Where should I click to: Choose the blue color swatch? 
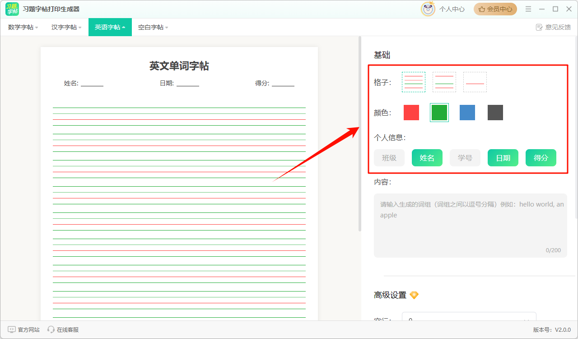point(467,113)
